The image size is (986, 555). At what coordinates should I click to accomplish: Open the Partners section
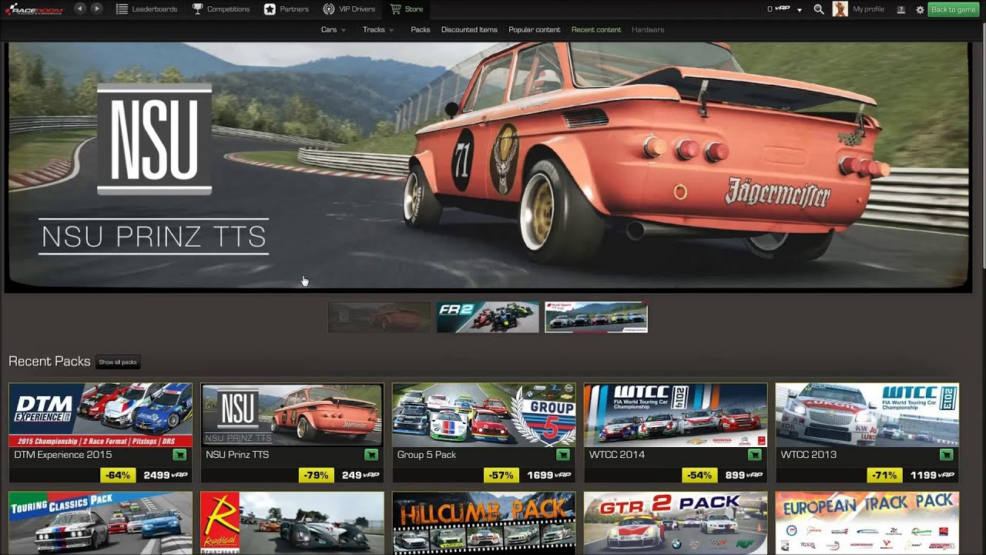coord(287,9)
